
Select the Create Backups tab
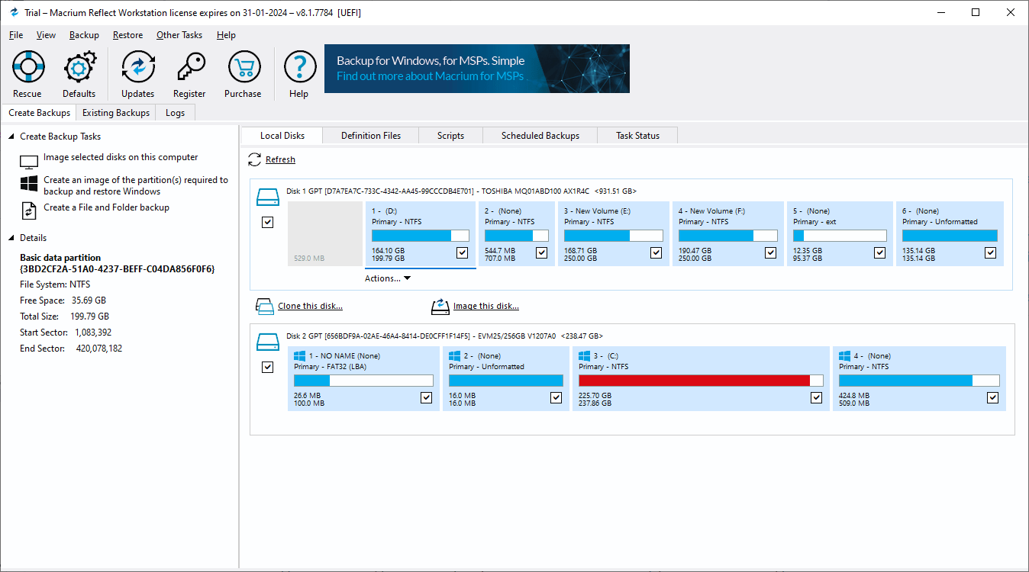tap(39, 113)
